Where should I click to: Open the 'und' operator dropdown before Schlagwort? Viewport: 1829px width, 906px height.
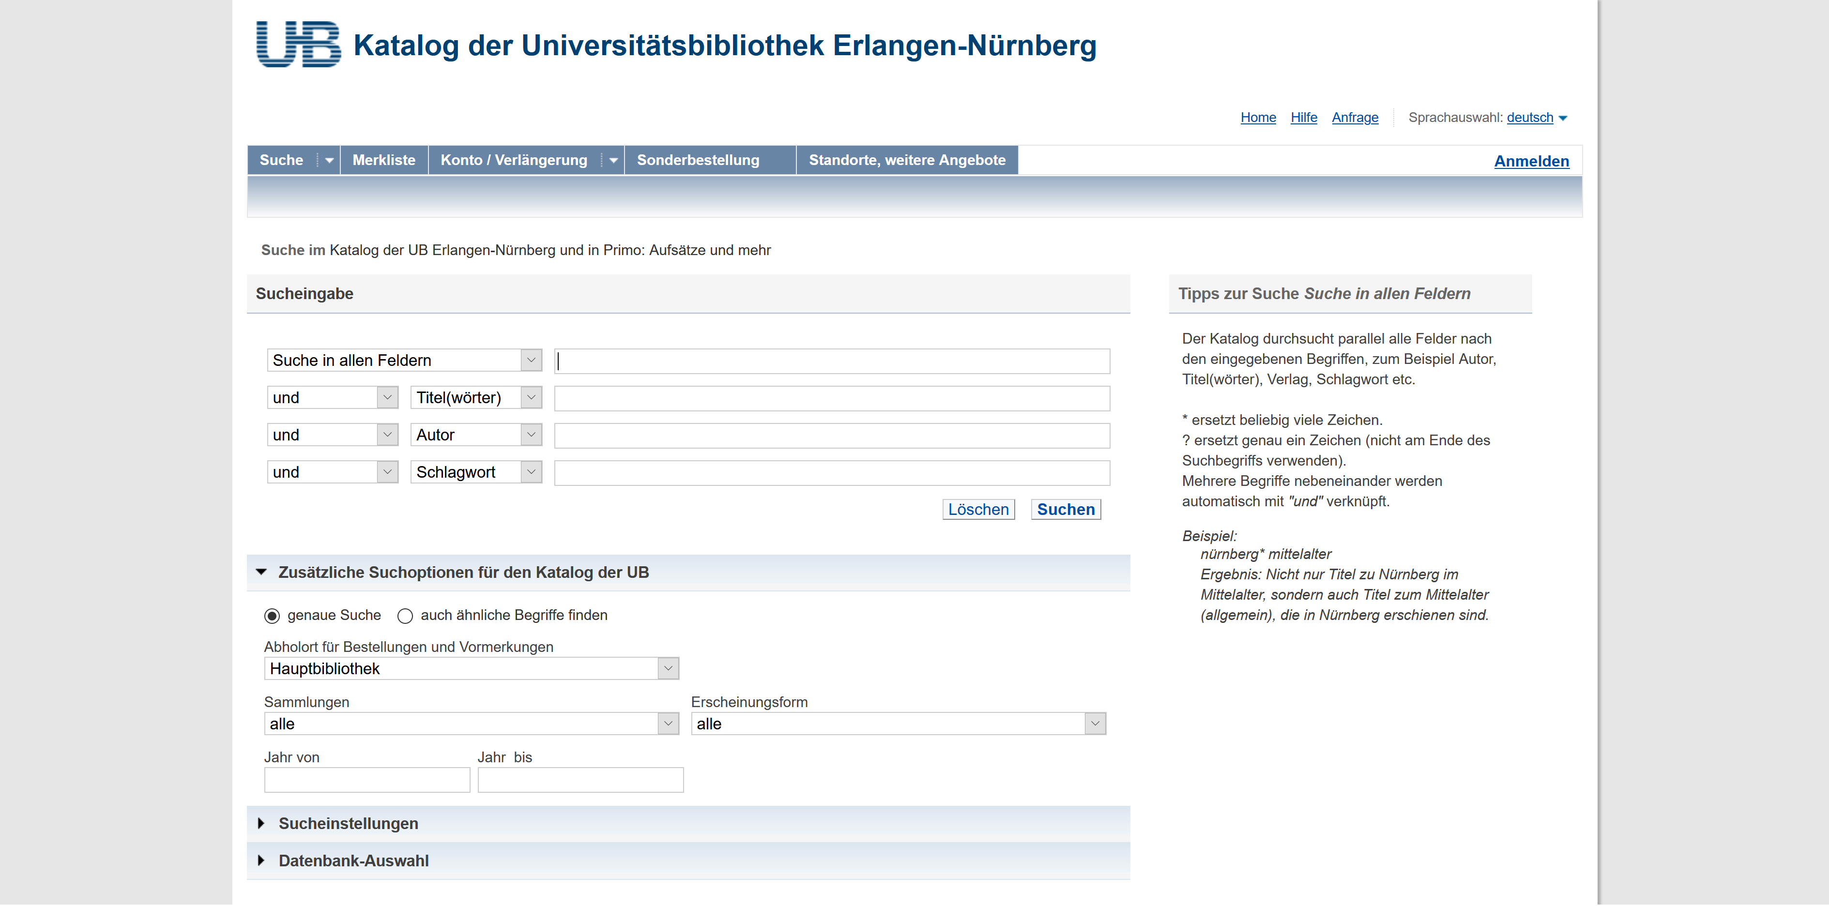pyautogui.click(x=332, y=472)
